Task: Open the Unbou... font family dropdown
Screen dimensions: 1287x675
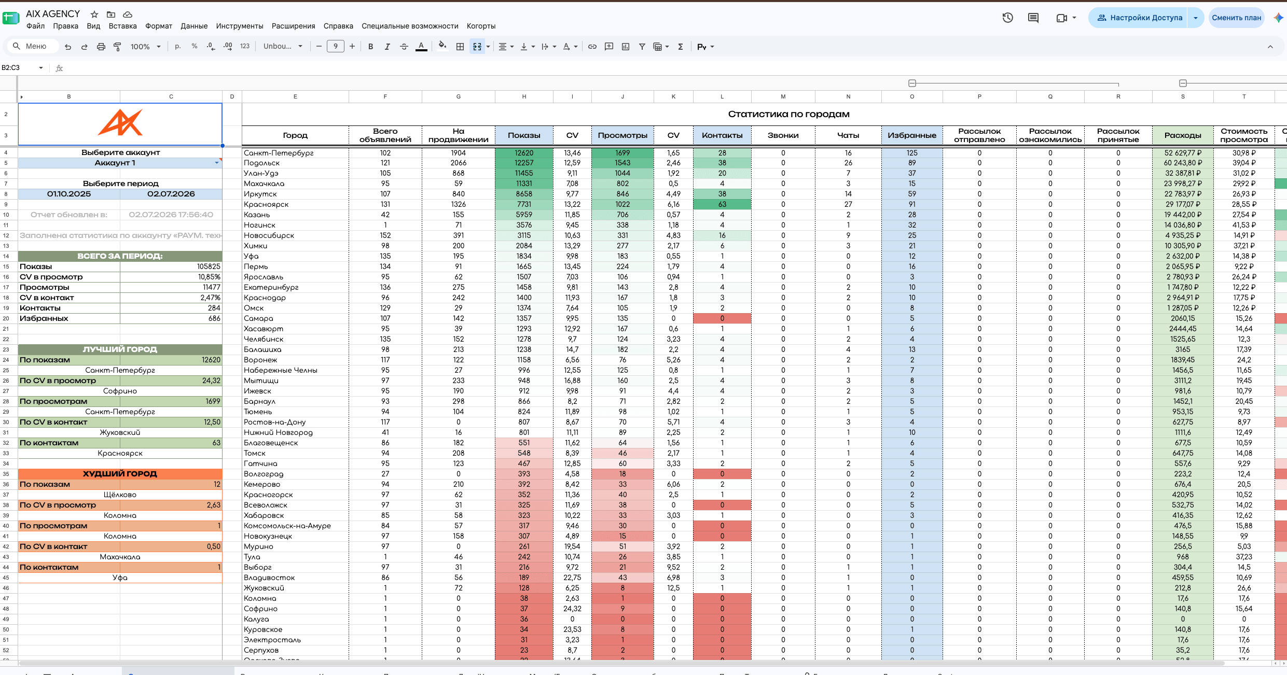Action: tap(283, 47)
